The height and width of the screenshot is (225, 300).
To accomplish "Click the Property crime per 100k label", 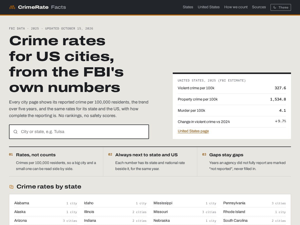I will click(198, 99).
